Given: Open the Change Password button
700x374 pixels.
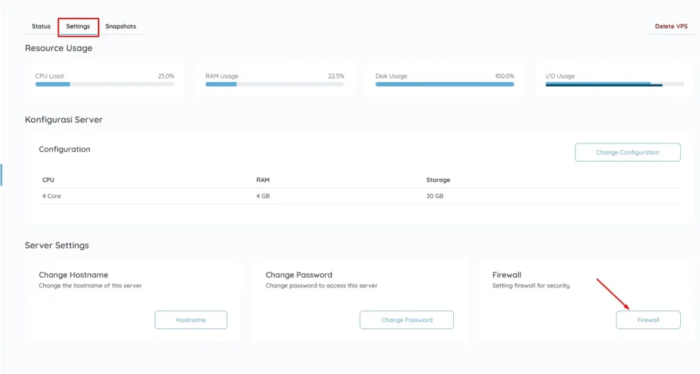Looking at the screenshot, I should [406, 320].
